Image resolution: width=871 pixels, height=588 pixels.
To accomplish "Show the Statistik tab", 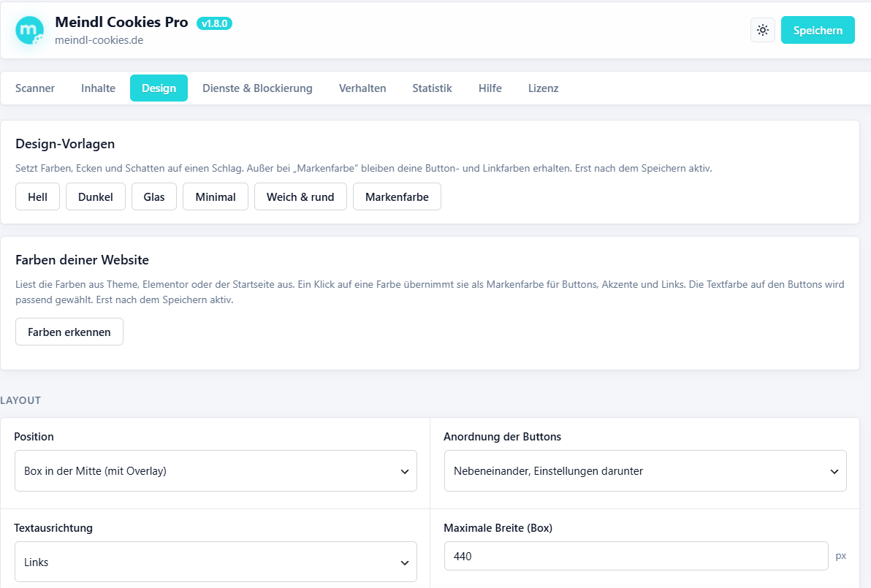I will click(x=432, y=88).
